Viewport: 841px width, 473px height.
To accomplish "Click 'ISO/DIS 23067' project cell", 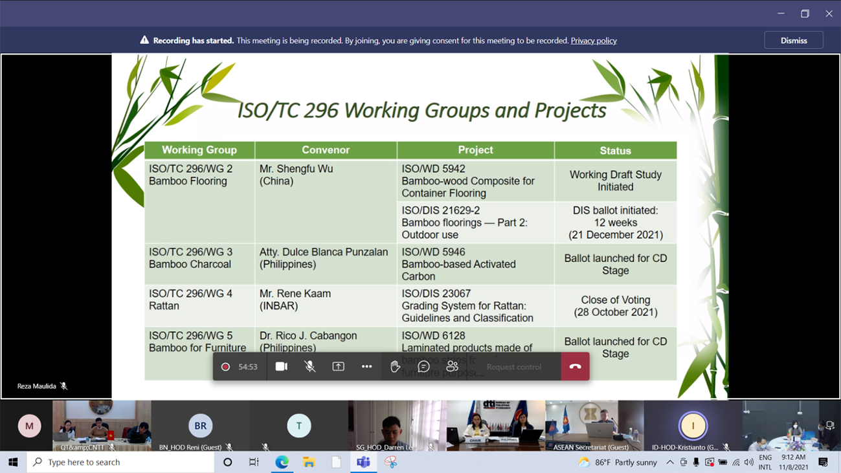I will coord(475,305).
